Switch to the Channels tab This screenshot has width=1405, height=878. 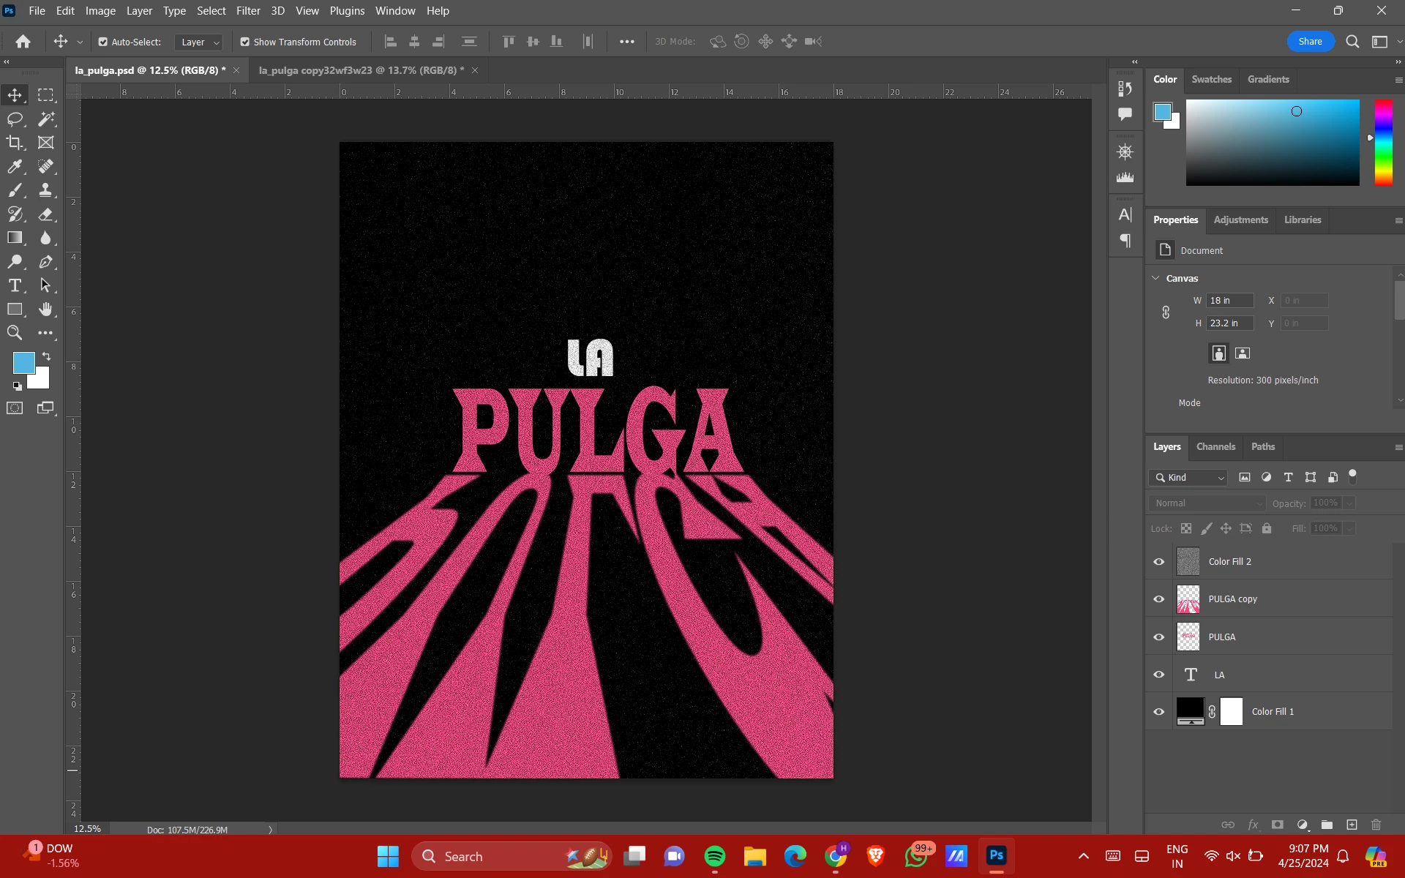click(1215, 446)
